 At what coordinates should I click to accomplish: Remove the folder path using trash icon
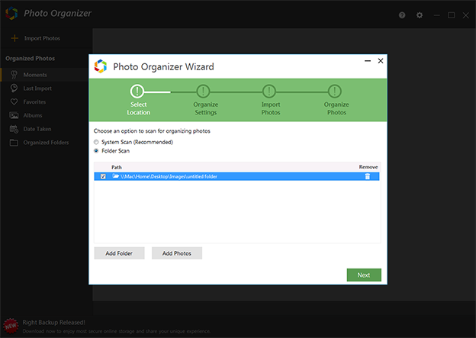tap(368, 176)
